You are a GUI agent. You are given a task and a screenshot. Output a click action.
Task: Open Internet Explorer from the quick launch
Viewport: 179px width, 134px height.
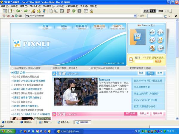pos(21,131)
